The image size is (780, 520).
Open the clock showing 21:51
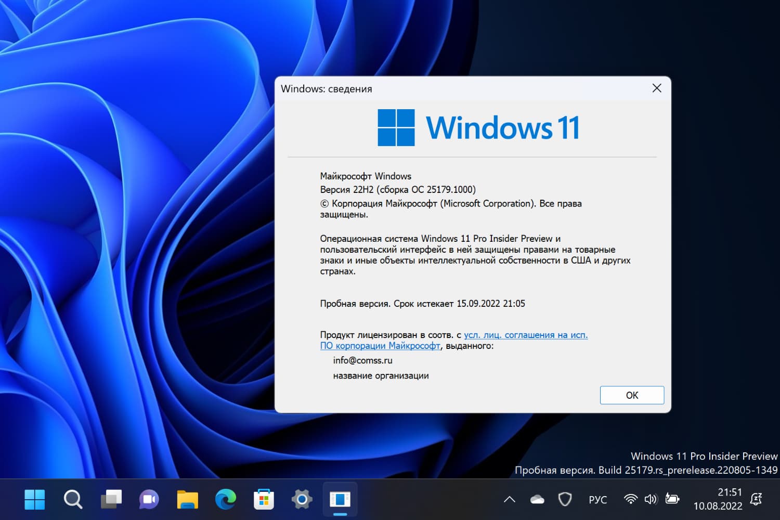click(x=730, y=492)
